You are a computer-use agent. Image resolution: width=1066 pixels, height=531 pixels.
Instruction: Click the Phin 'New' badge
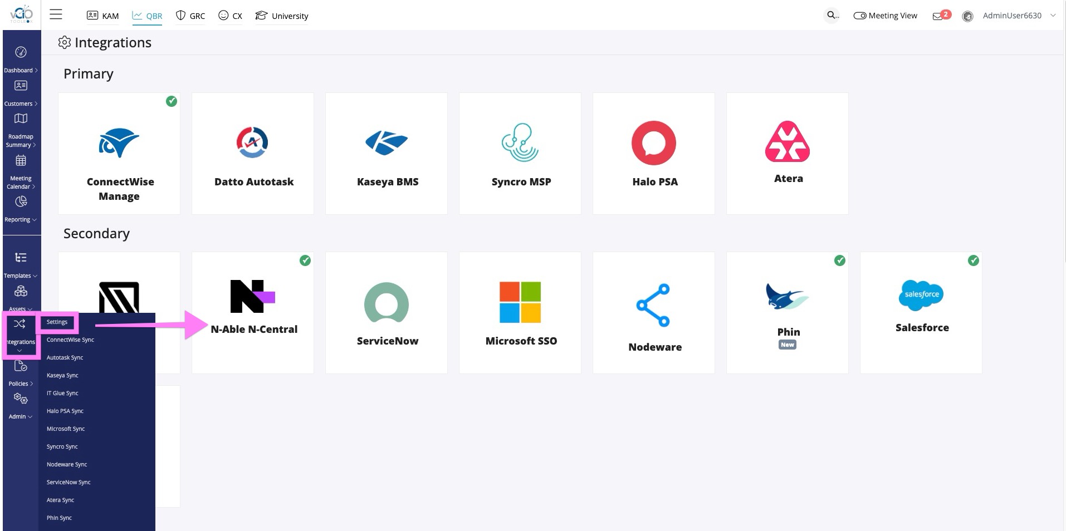[788, 345]
